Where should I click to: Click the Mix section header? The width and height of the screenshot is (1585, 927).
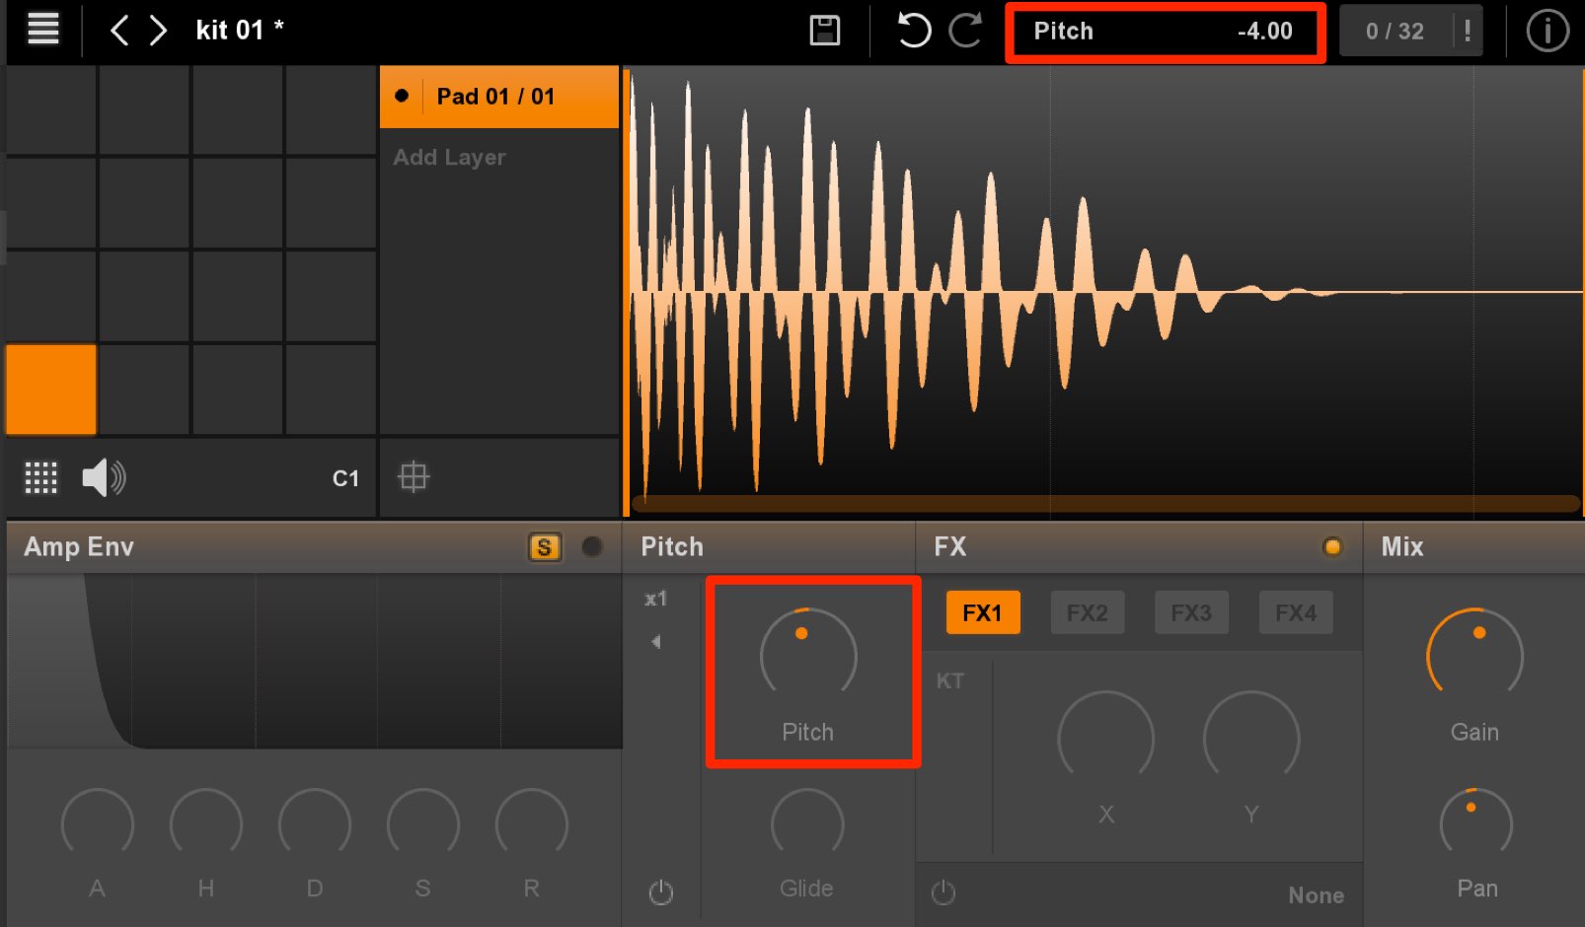coord(1474,547)
